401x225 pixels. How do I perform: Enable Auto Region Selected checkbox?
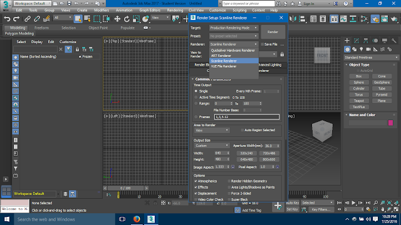click(x=242, y=130)
